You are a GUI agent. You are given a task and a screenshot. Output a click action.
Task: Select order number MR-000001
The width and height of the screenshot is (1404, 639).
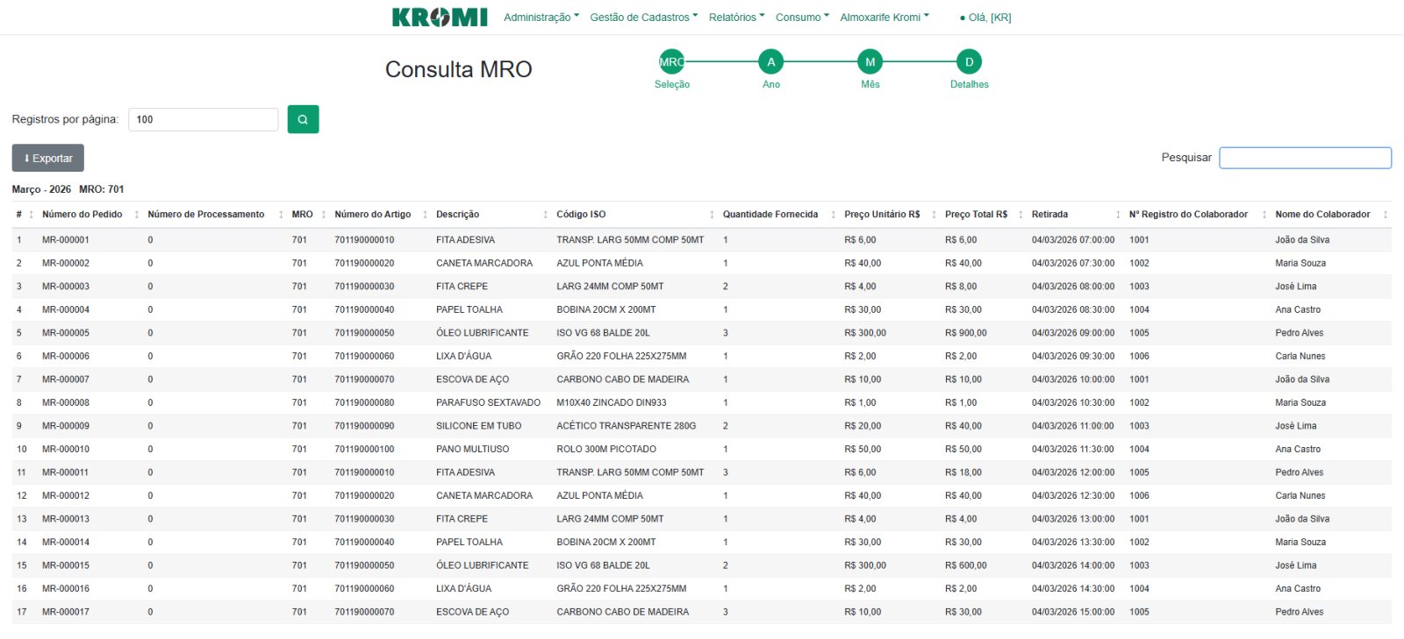tap(66, 240)
